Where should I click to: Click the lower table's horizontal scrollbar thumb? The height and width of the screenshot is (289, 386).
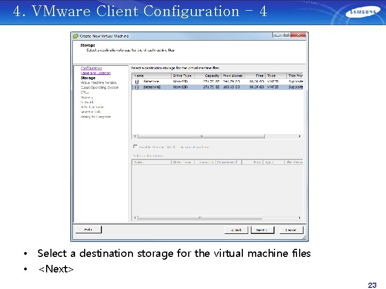coord(200,218)
